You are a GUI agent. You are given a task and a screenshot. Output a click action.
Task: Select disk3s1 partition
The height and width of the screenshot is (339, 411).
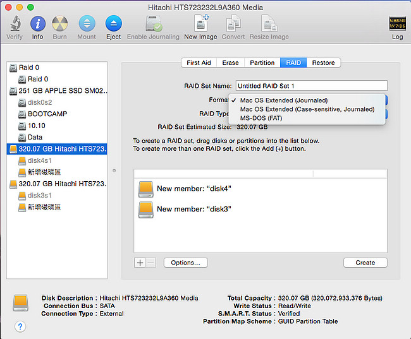(x=57, y=195)
